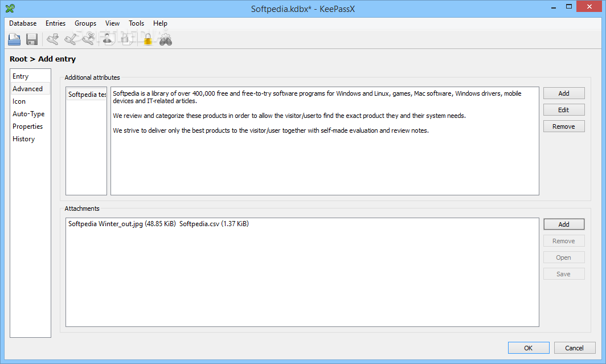606x364 pixels.
Task: Click the attachments Save button
Action: click(x=564, y=274)
